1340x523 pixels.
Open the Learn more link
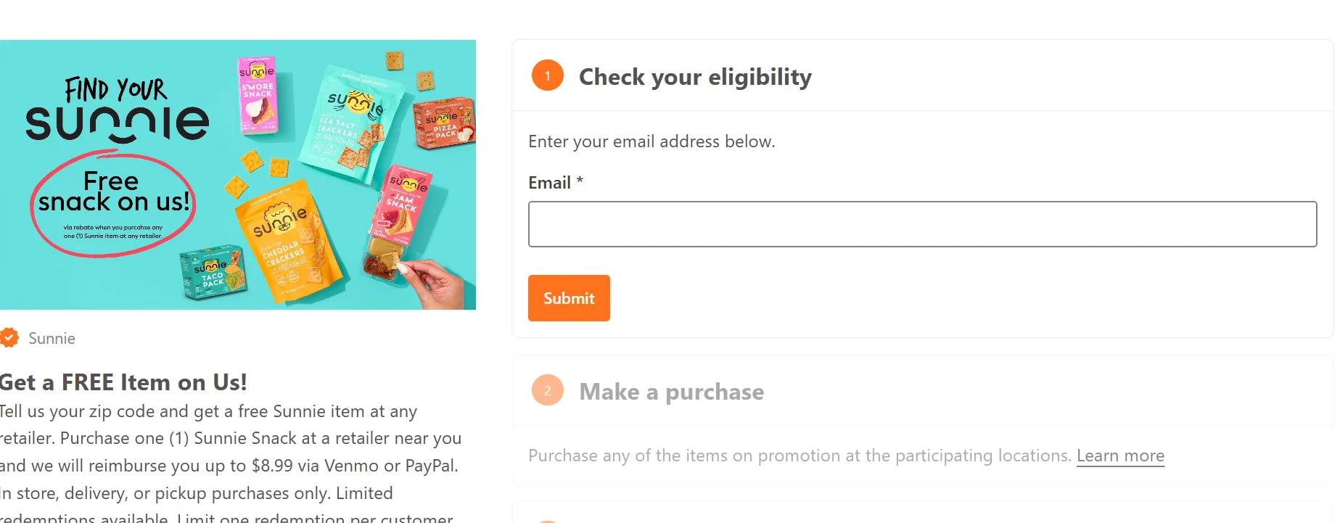(1120, 456)
